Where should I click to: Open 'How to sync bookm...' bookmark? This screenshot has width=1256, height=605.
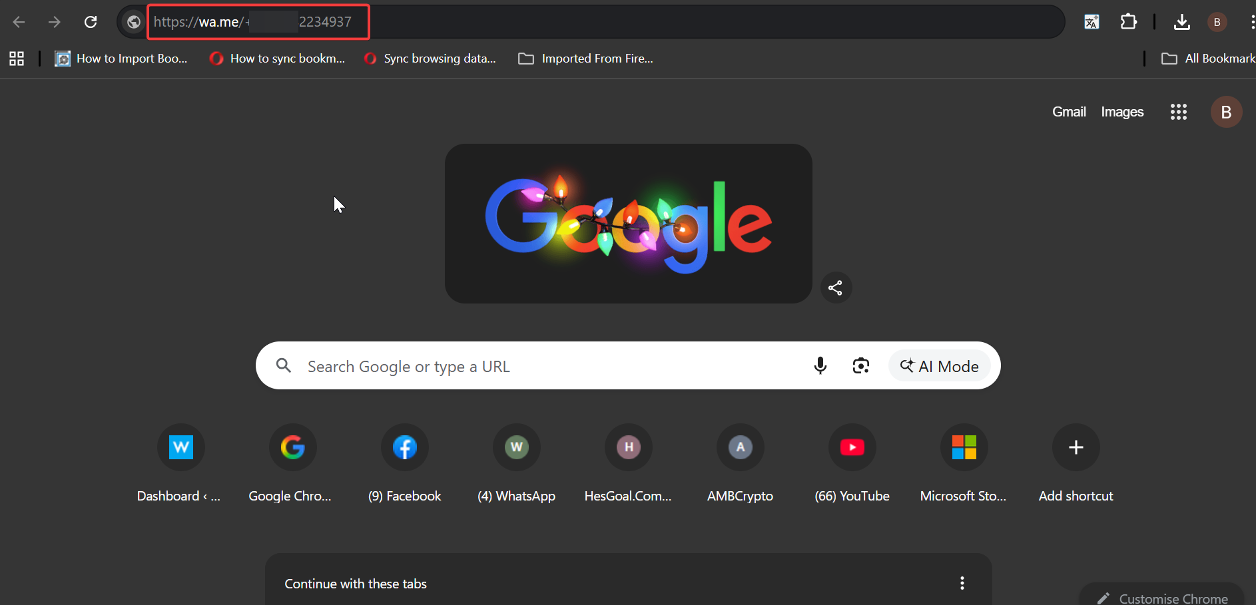tap(277, 59)
